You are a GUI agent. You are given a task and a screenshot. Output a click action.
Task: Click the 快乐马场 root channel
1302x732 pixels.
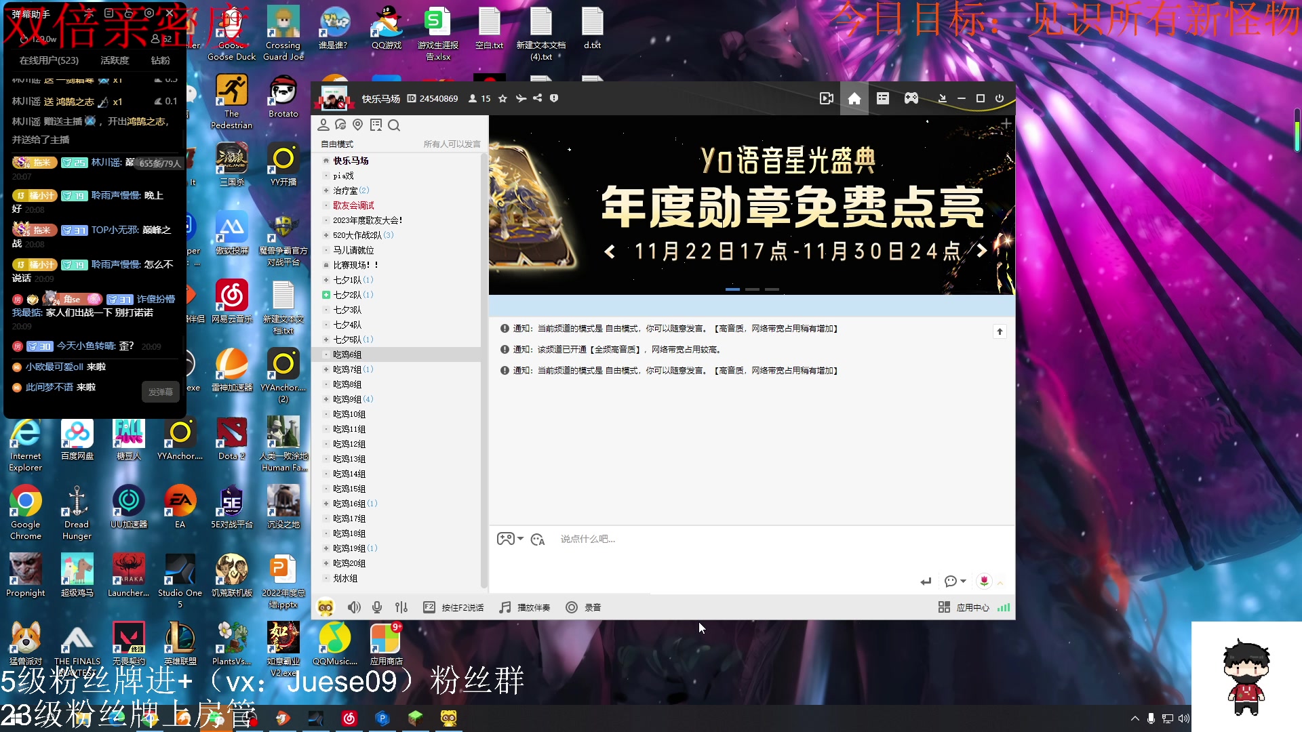[x=351, y=161]
